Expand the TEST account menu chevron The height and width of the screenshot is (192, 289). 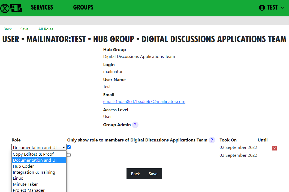tap(282, 8)
